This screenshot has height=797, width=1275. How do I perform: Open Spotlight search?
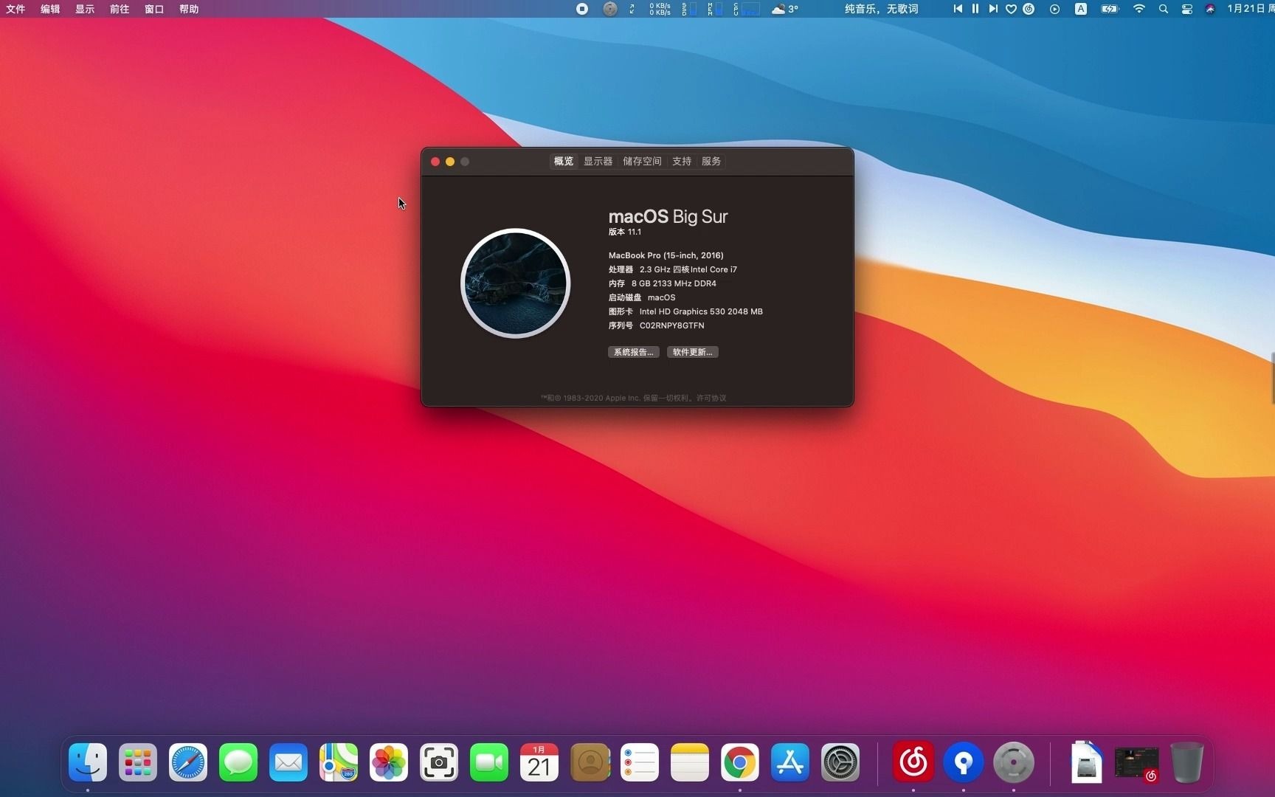pos(1164,9)
